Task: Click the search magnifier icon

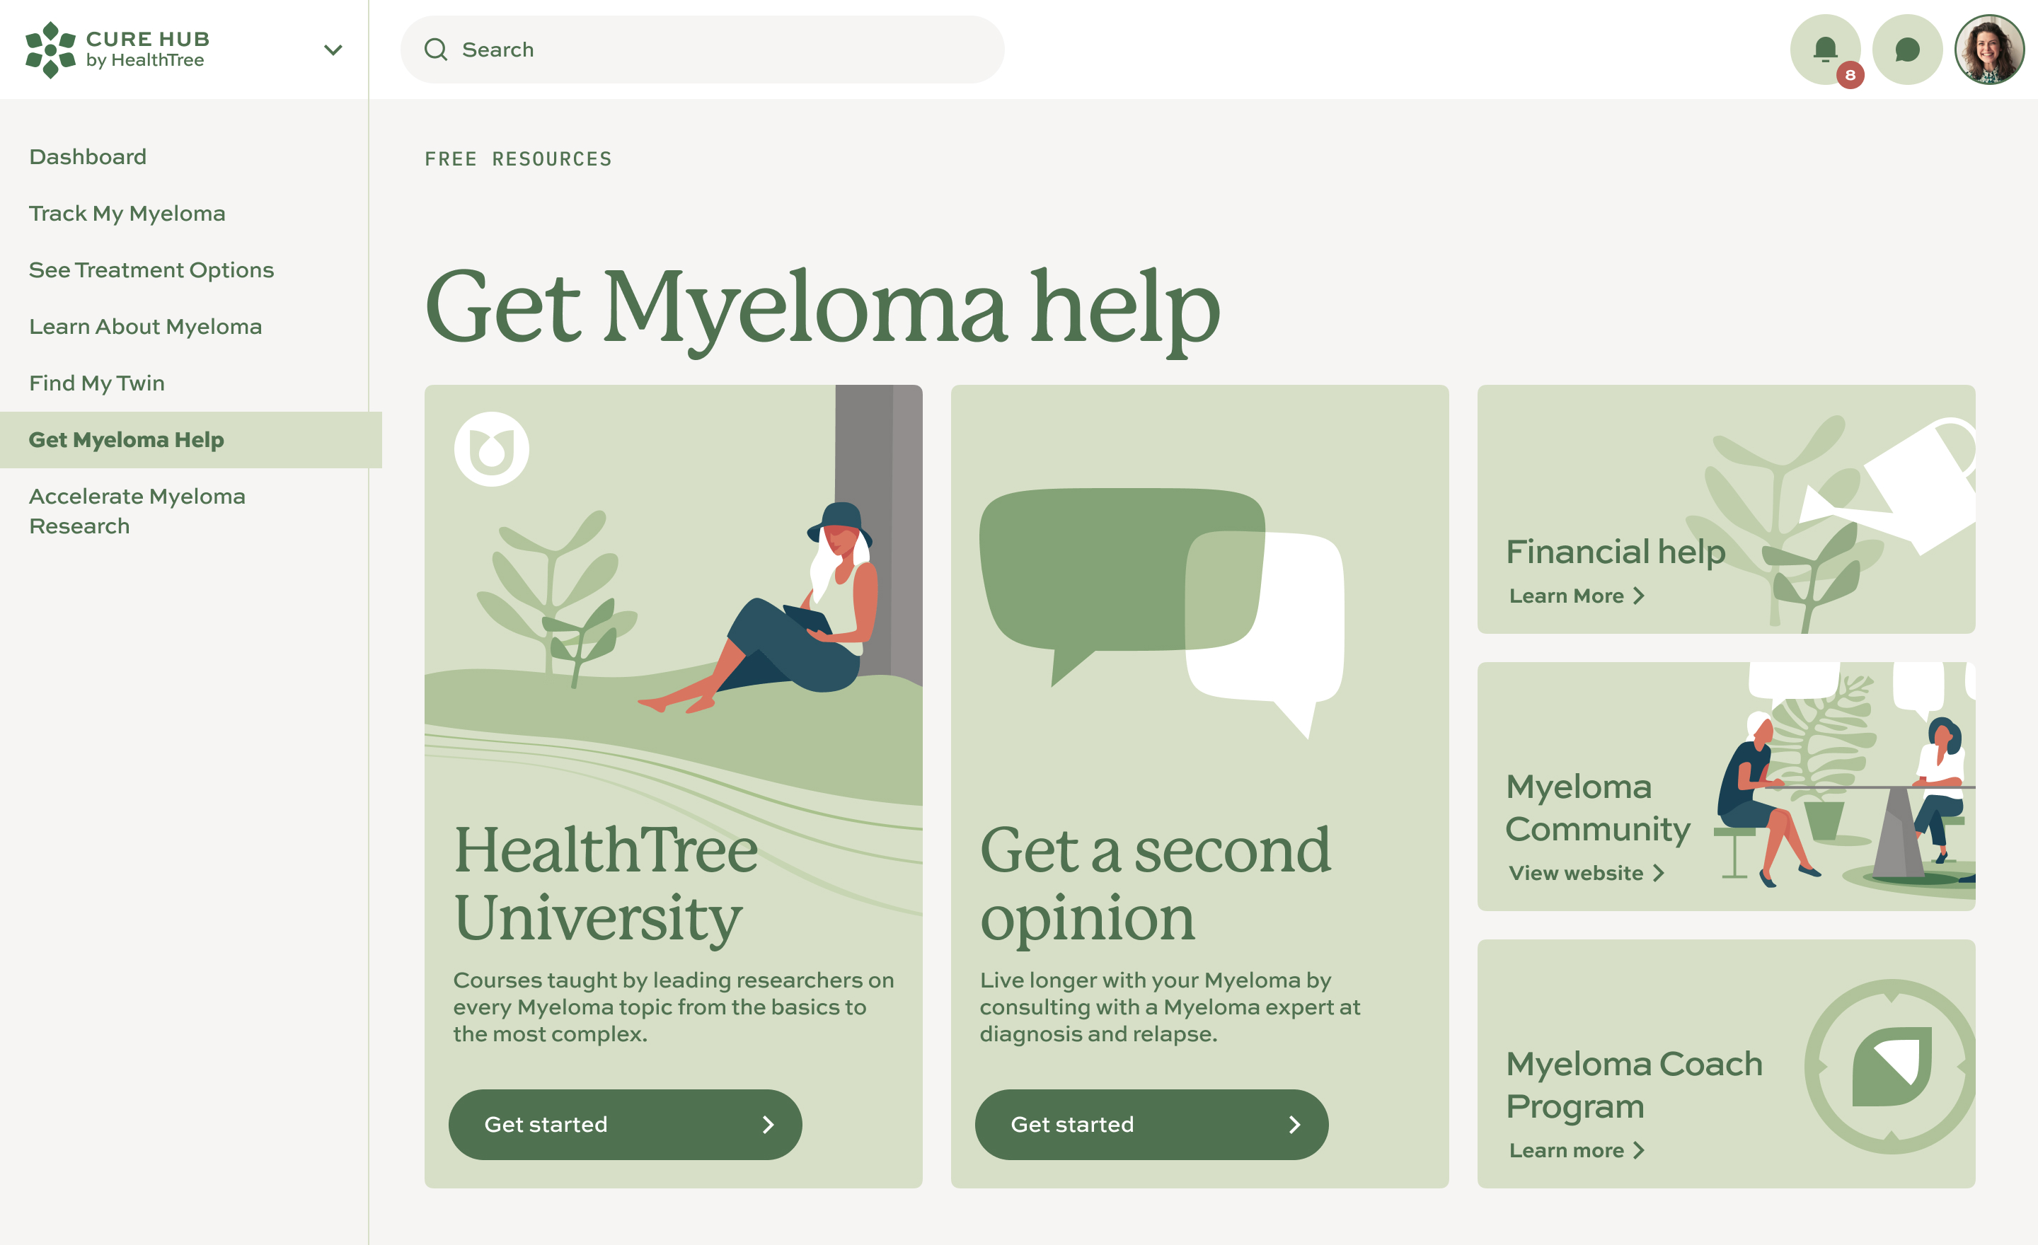Action: coord(436,50)
